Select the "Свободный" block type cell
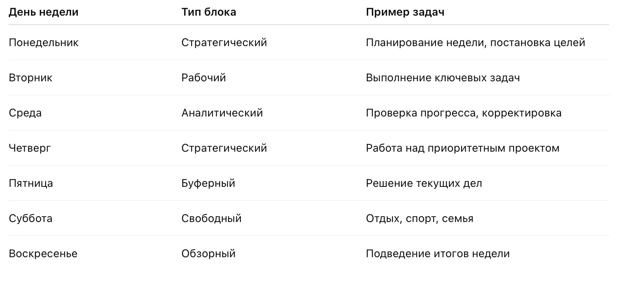624x283 pixels. [x=212, y=219]
